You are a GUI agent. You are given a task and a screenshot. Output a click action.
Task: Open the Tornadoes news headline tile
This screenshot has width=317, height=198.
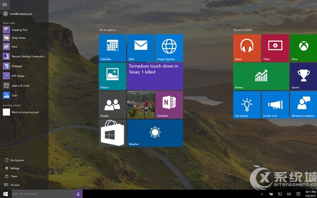[x=155, y=77]
